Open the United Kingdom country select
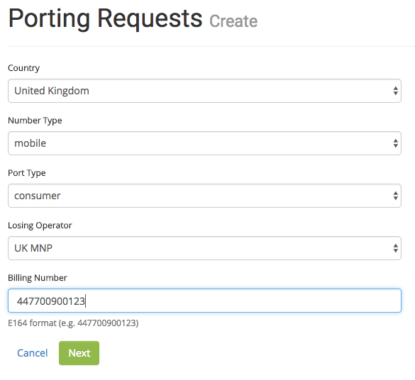This screenshot has height=380, width=415. tap(204, 91)
